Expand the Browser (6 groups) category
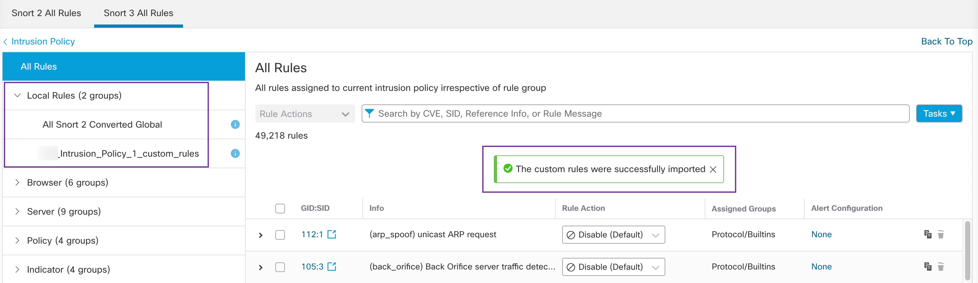The height and width of the screenshot is (283, 978). (x=17, y=183)
